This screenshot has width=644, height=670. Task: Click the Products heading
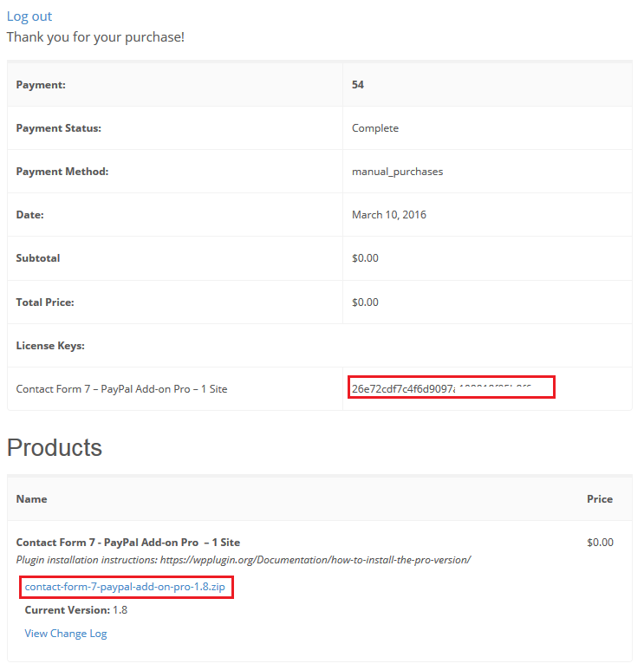point(55,447)
